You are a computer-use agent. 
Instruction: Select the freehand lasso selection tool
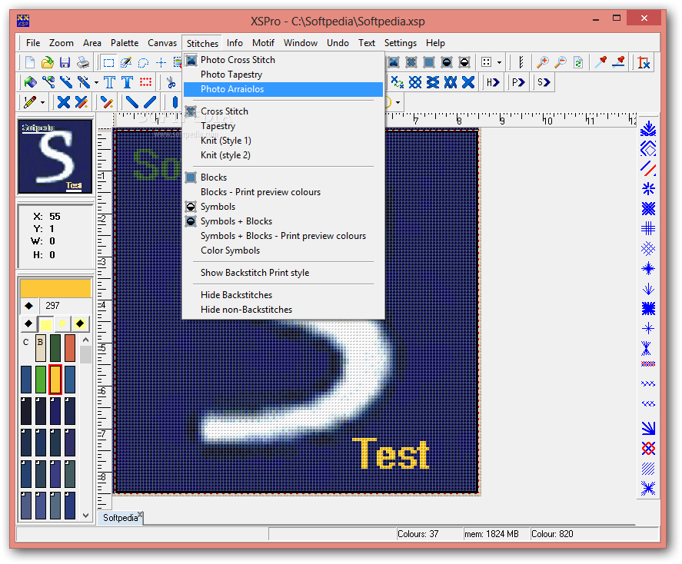tap(143, 62)
